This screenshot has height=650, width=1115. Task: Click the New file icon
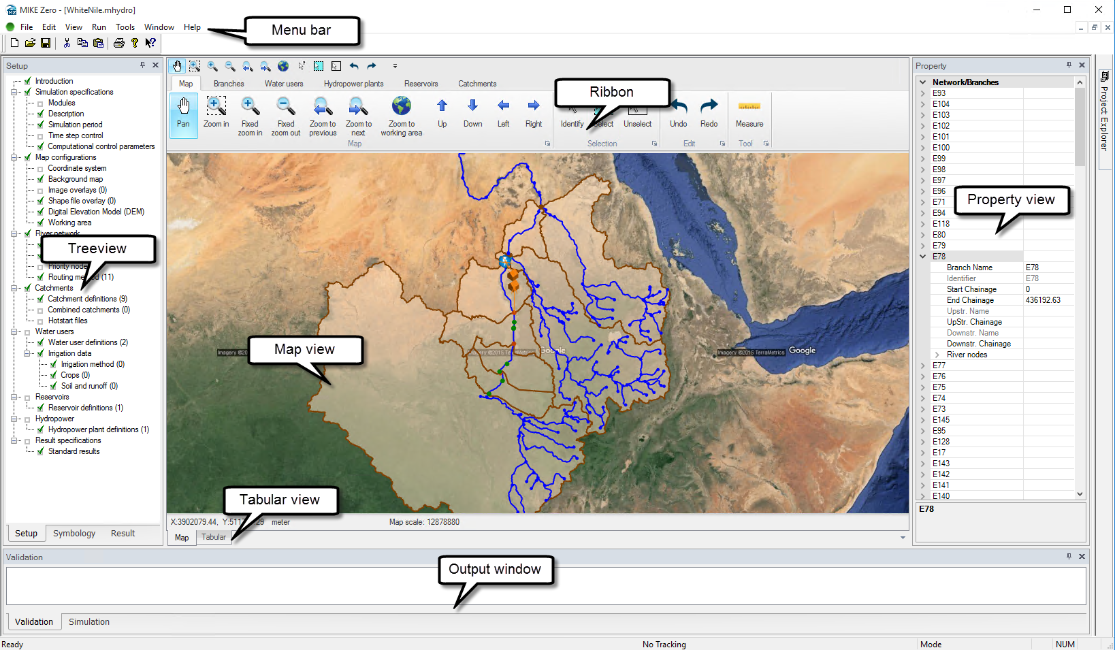tap(14, 43)
